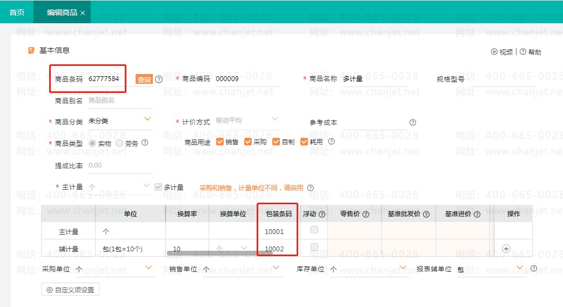Close the 编辑商品 tab
The height and width of the screenshot is (307, 563).
(x=83, y=13)
